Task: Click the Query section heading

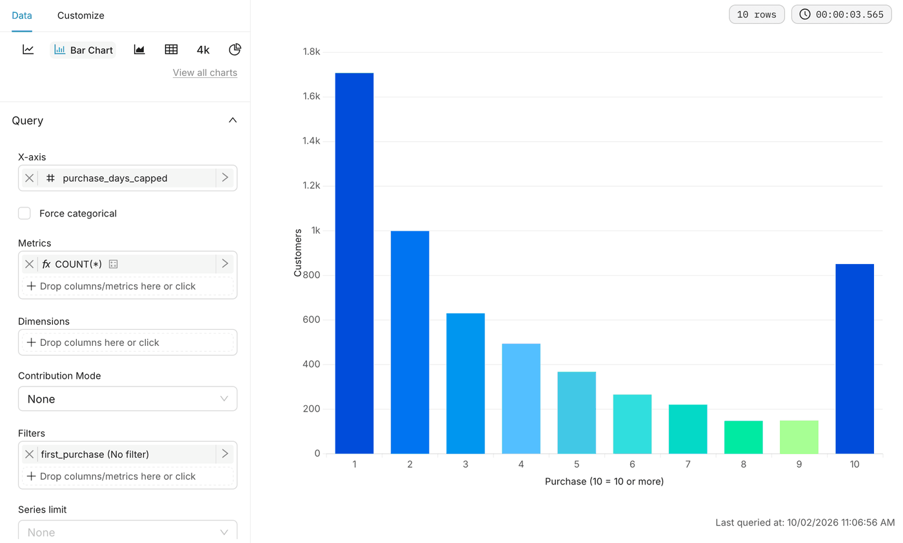Action: (28, 120)
